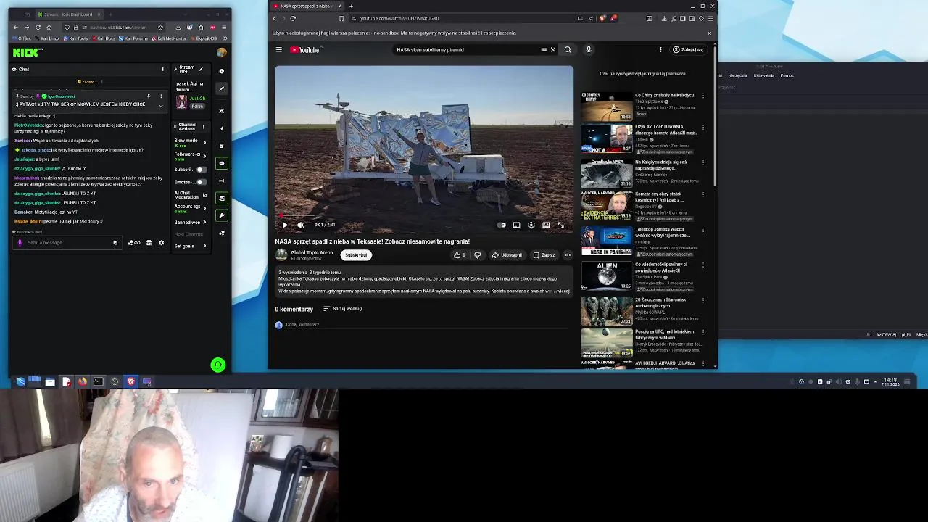This screenshot has width=928, height=522.
Task: Clear the YouTube search query
Action: (x=552, y=50)
